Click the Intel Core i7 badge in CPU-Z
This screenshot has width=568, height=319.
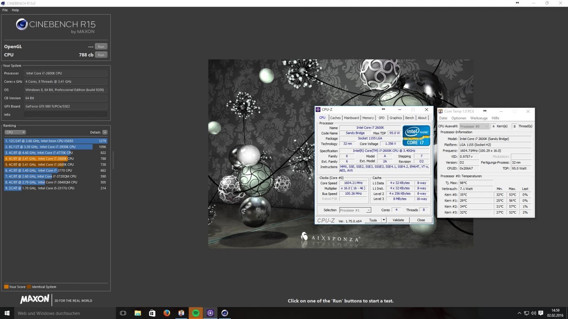(x=416, y=135)
